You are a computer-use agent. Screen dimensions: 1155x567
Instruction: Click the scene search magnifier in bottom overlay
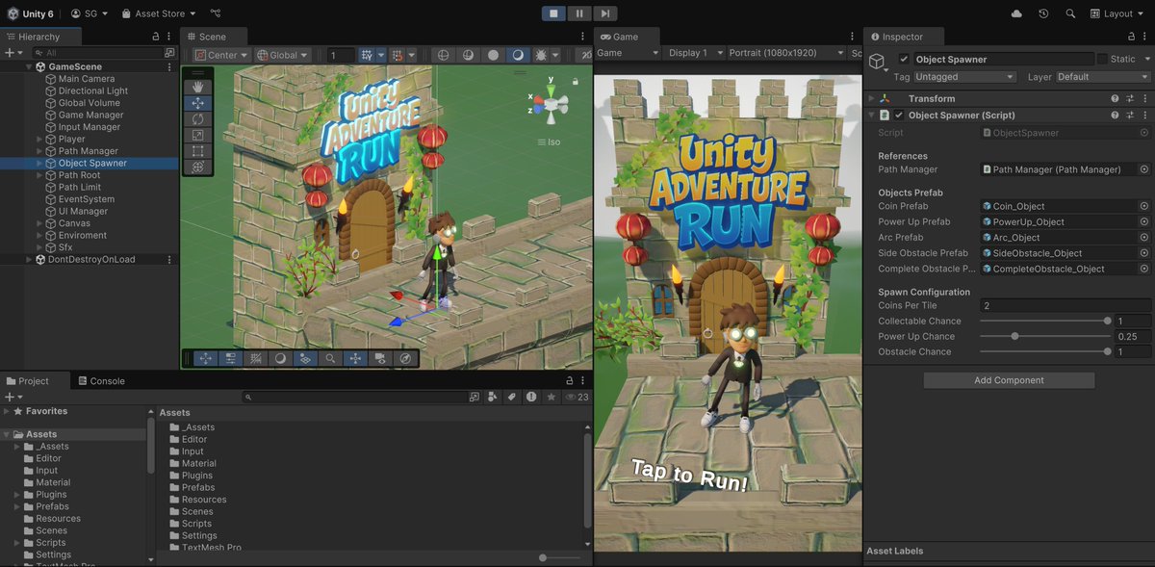click(x=330, y=358)
